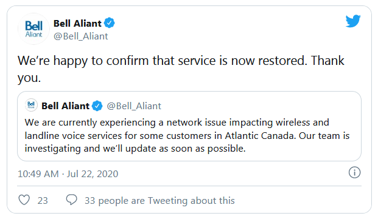View 33 people are Tweeting about this
The image size is (378, 219).
coord(159,201)
